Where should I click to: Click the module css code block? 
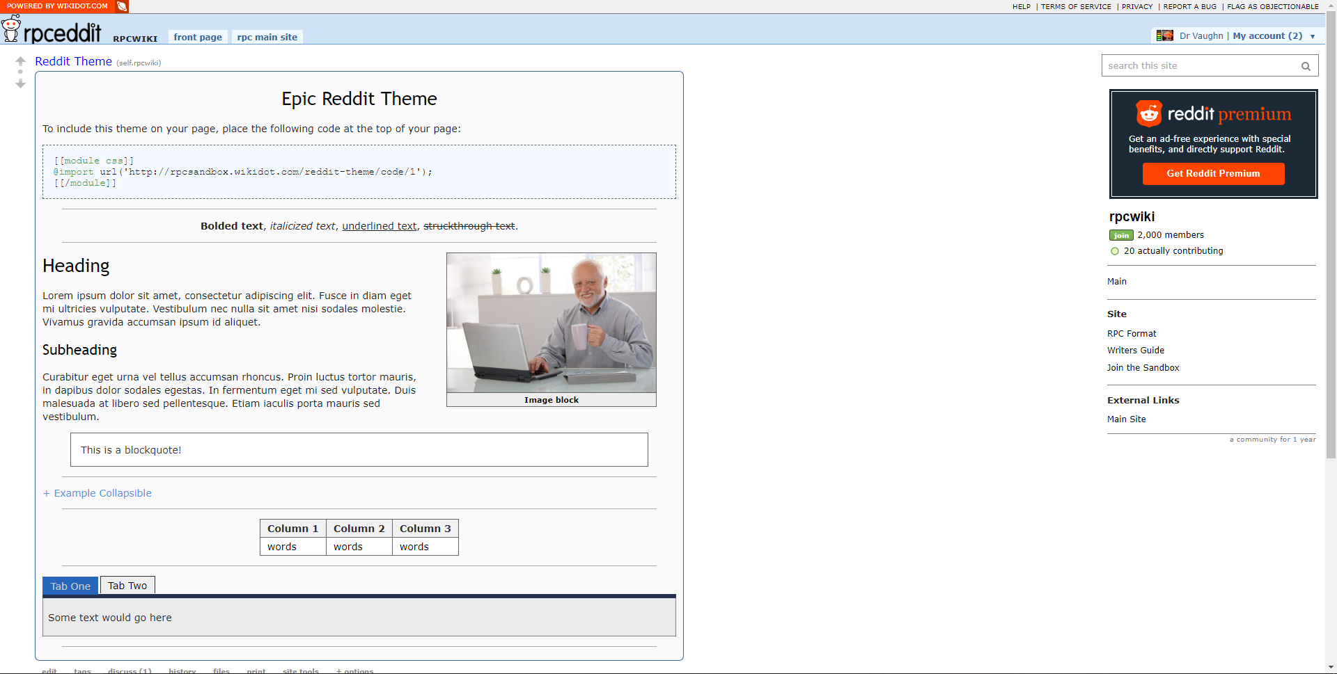[359, 172]
